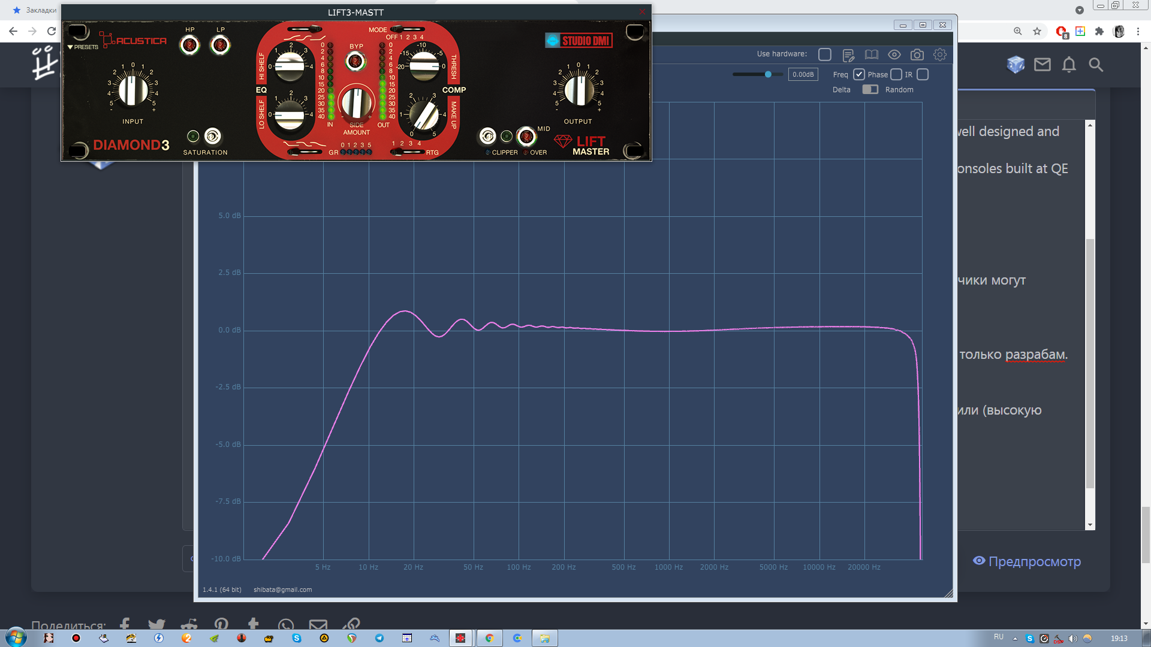Click the compressor MODE selector switch
The image size is (1151, 647).
click(408, 29)
